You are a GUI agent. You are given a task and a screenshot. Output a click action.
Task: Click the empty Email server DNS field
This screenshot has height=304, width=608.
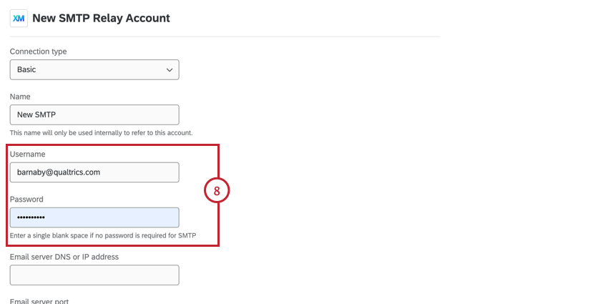[x=94, y=275]
